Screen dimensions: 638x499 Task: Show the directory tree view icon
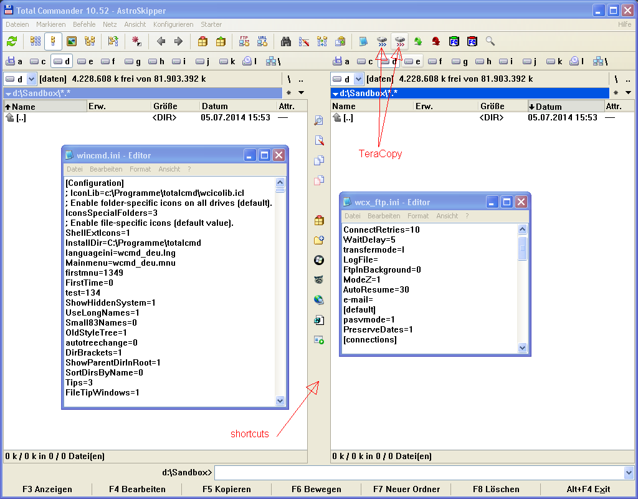tap(90, 41)
